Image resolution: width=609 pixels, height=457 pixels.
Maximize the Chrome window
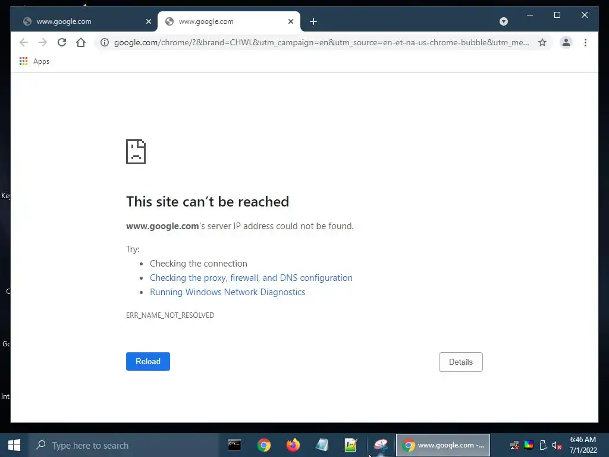pyautogui.click(x=557, y=15)
